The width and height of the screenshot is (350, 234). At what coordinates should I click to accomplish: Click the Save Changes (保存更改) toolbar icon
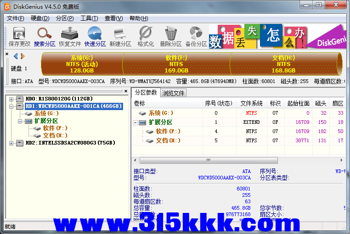pos(19,37)
